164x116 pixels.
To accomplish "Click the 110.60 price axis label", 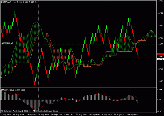I will click(x=160, y=38).
